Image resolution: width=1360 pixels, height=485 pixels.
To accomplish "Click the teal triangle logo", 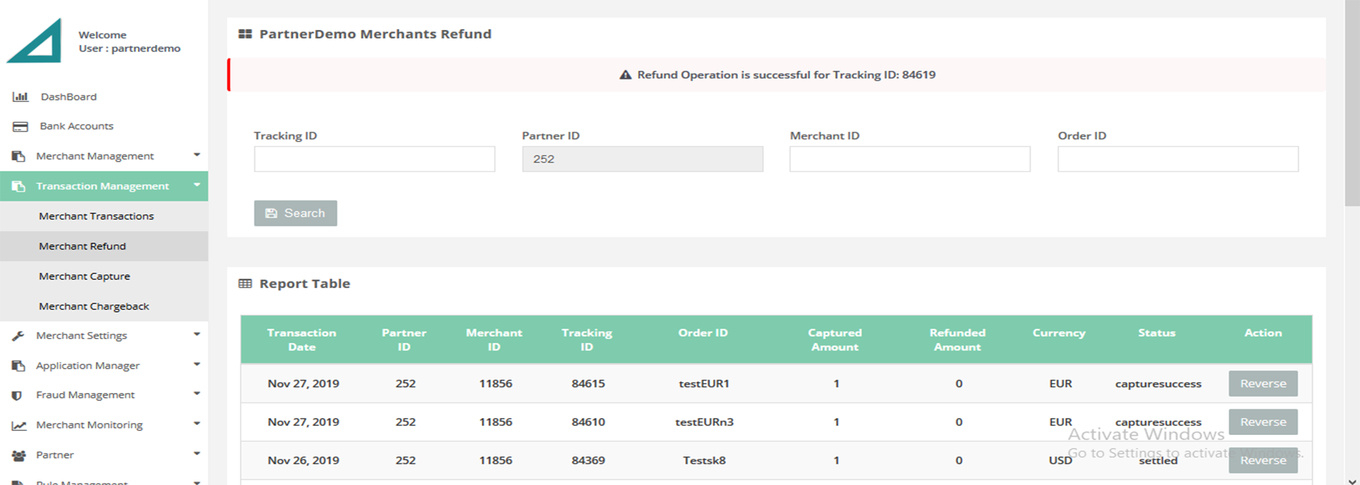I will [36, 43].
